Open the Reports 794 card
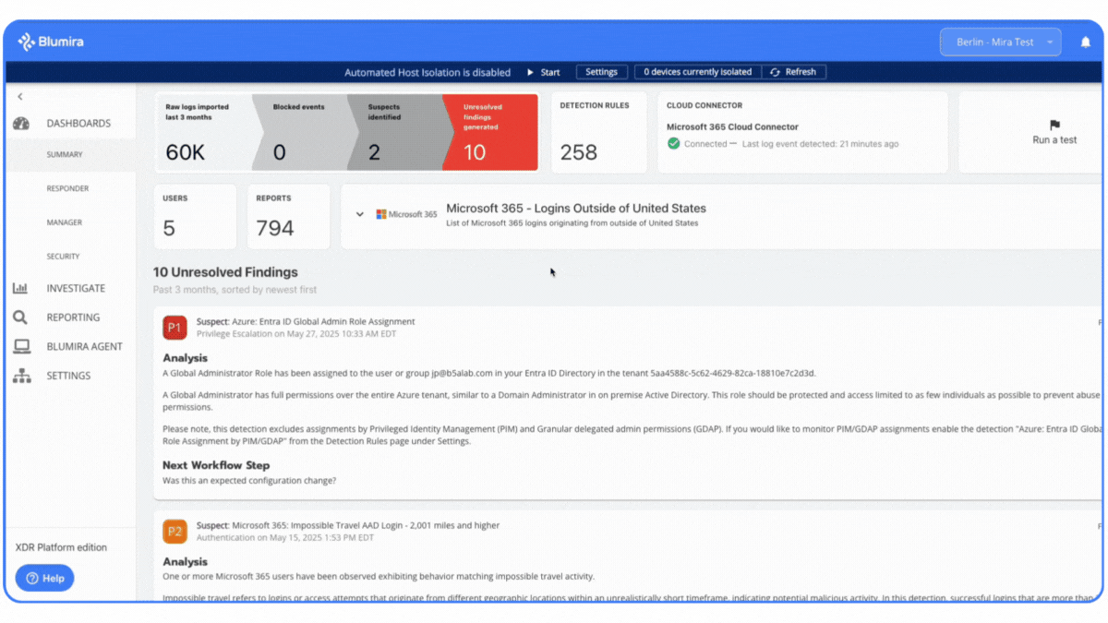The height and width of the screenshot is (623, 1108). click(288, 217)
